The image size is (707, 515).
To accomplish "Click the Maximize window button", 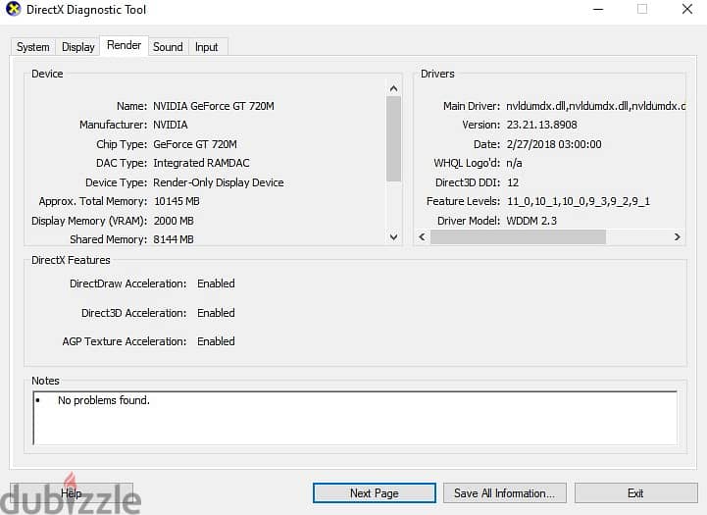I will click(642, 10).
